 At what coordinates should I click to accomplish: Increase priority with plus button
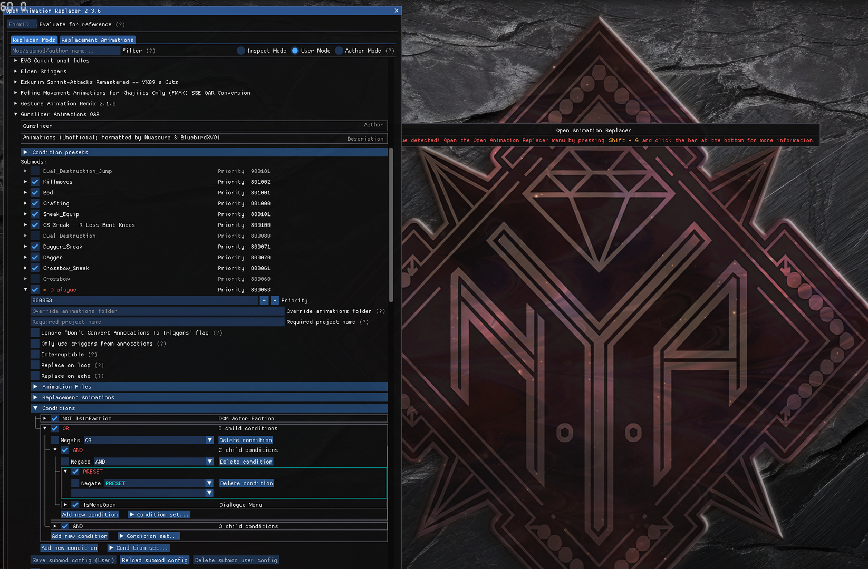click(275, 300)
